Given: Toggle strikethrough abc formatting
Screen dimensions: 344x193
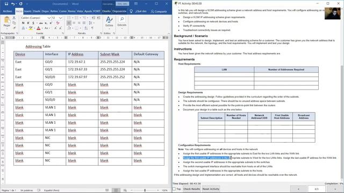Looking at the screenshot, I should (x=41, y=23).
